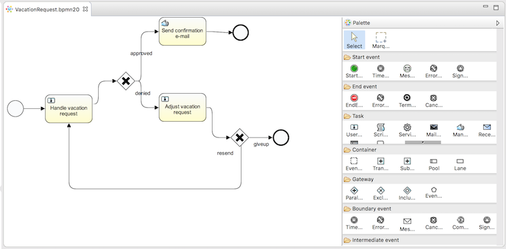Choose the Pool container tool

click(434, 164)
